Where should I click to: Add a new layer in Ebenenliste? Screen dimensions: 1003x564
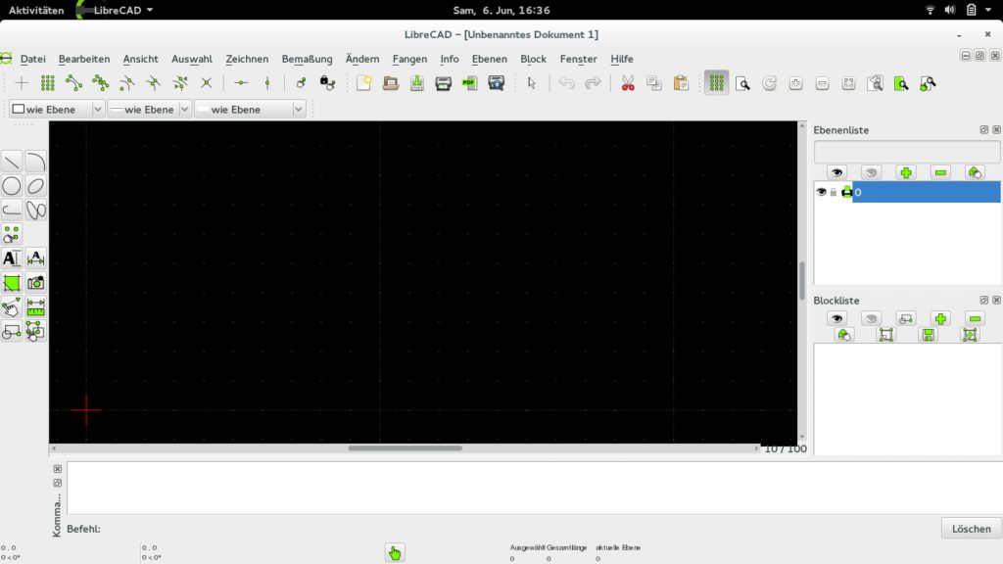pyautogui.click(x=906, y=172)
